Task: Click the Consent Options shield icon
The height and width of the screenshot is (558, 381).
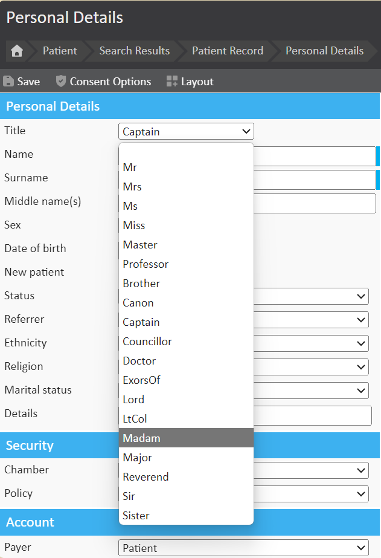Action: point(60,82)
